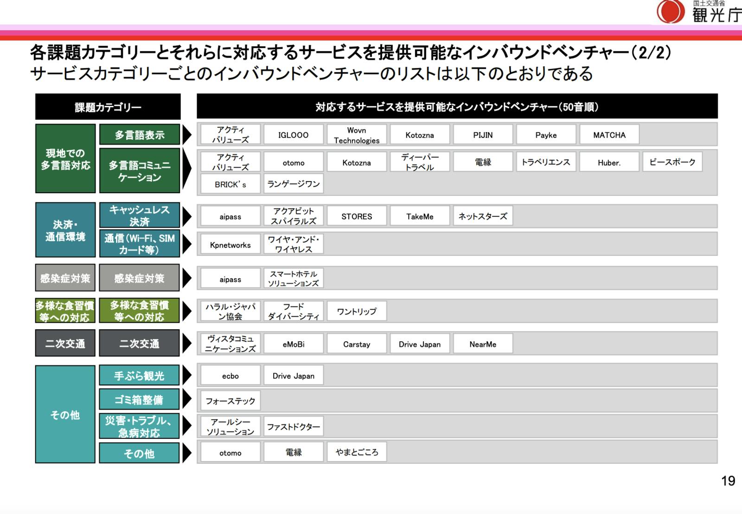The width and height of the screenshot is (742, 514).
Task: Click Drive Japan in the 二次交通 row
Action: pyautogui.click(x=420, y=344)
